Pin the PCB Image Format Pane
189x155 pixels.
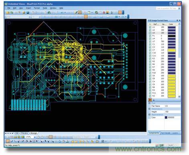click(x=177, y=20)
